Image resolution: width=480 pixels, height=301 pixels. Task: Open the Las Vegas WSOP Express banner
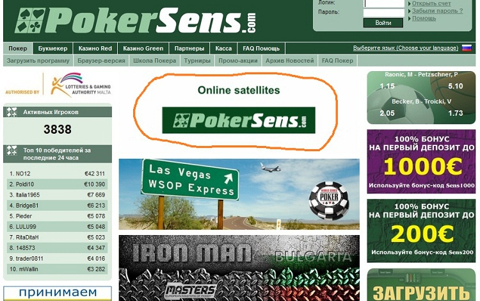[x=239, y=194]
